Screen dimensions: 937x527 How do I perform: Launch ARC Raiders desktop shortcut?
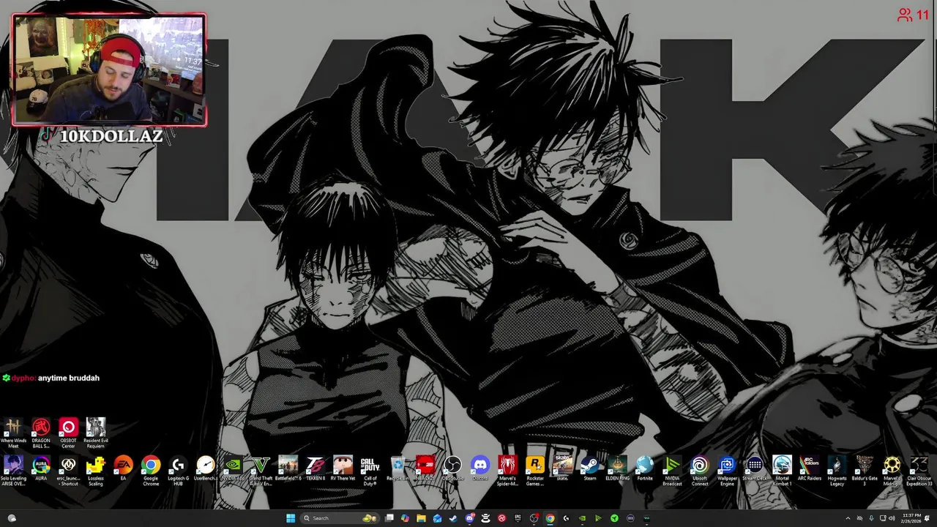click(x=810, y=469)
